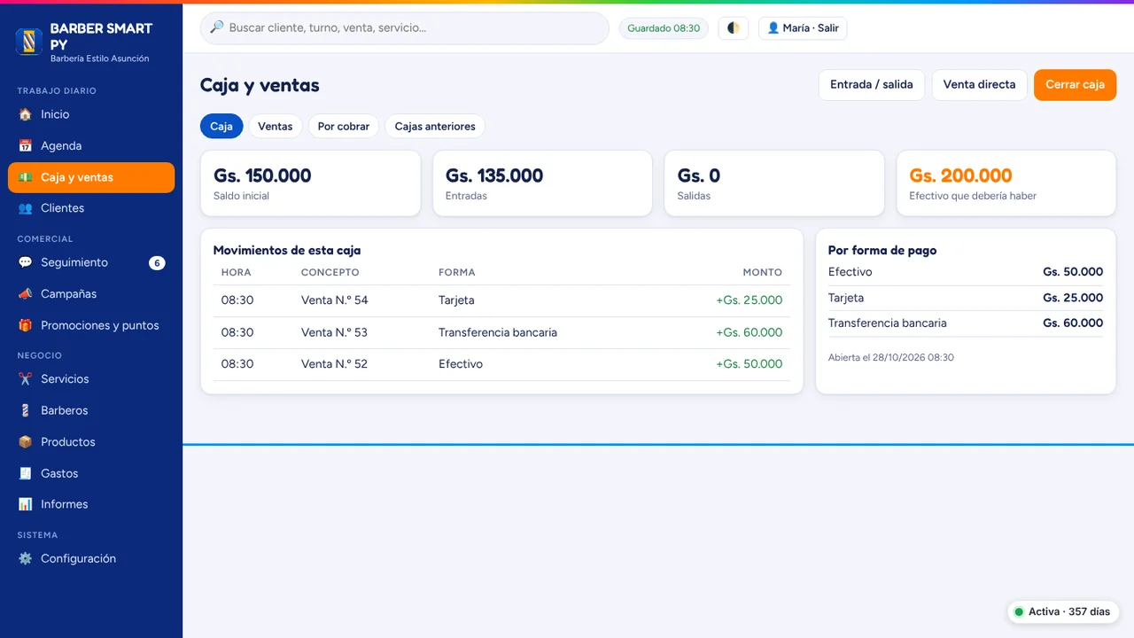The width and height of the screenshot is (1134, 638).
Task: Click the +Gs. 50.000 amount
Action: (750, 364)
